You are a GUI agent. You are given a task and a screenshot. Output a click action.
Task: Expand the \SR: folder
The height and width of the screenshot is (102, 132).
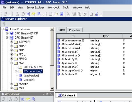[12, 88]
